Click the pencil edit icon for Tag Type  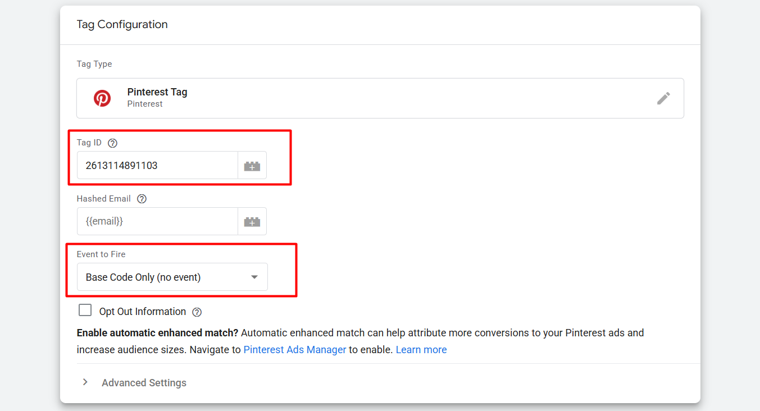click(663, 98)
